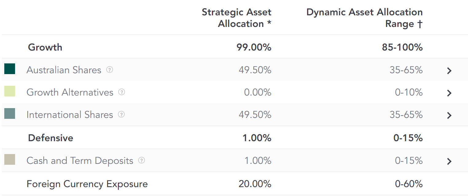
Task: Select the Cash and Term Deposits label
Action: [80, 161]
